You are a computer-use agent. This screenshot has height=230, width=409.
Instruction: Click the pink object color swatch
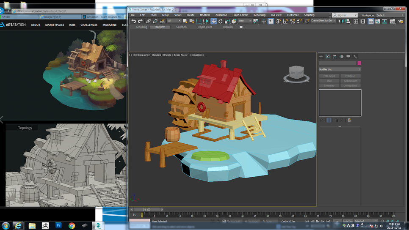click(x=359, y=63)
